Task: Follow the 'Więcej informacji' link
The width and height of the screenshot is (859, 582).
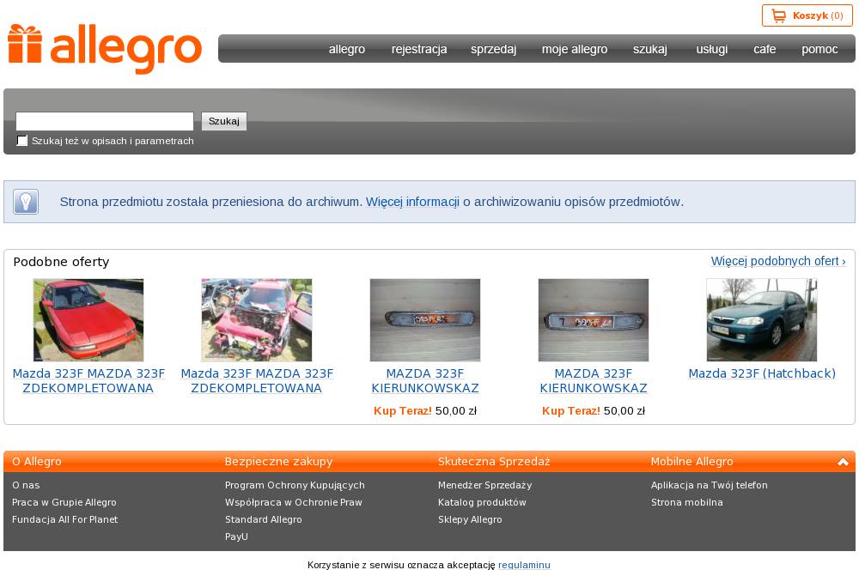Action: [412, 202]
